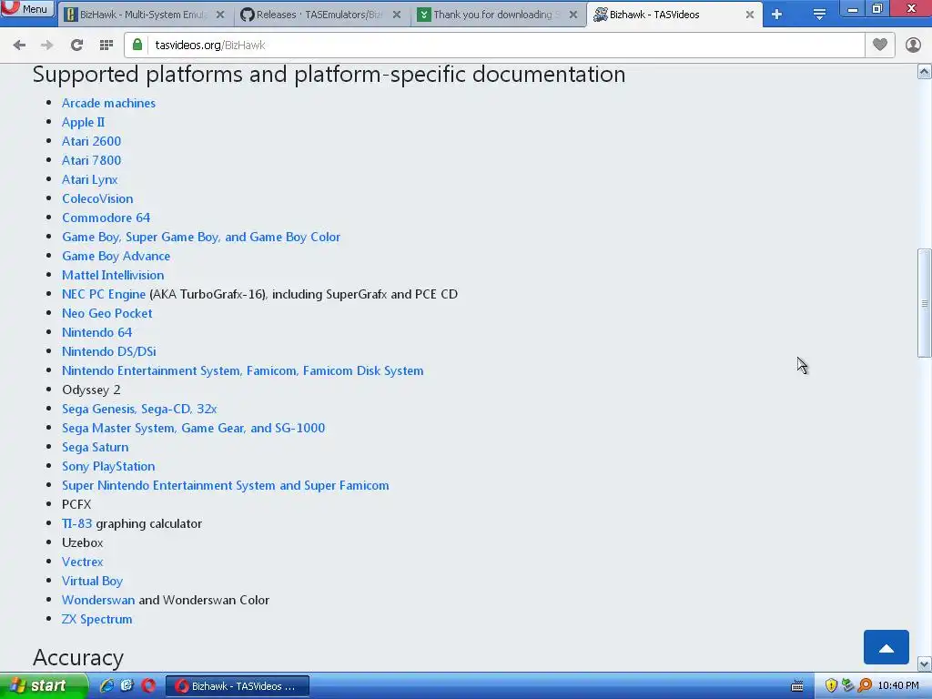The height and width of the screenshot is (699, 932).
Task: Switch to the BizHawk Multi-System Emulator tab
Action: point(144,15)
